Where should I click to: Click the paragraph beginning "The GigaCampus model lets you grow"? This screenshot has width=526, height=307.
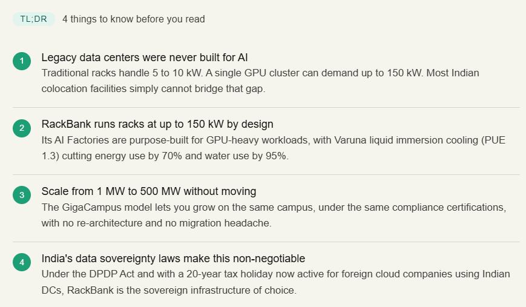[272, 215]
